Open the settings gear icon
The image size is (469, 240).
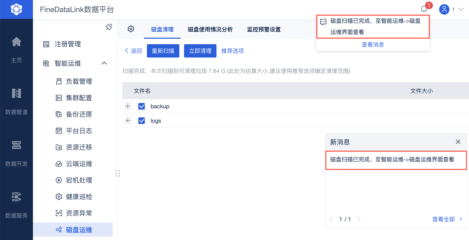tap(131, 29)
